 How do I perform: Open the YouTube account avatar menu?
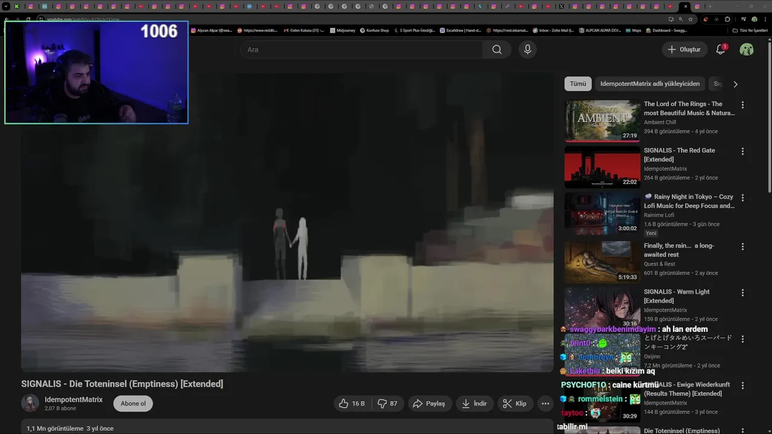(x=747, y=49)
